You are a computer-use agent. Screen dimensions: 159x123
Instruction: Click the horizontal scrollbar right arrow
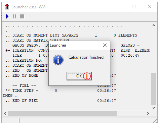click(148, 114)
